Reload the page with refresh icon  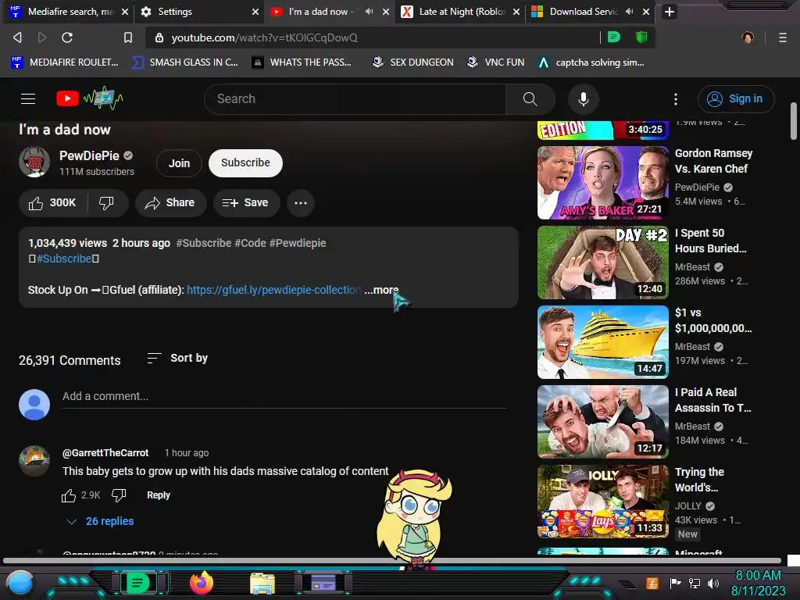67,37
